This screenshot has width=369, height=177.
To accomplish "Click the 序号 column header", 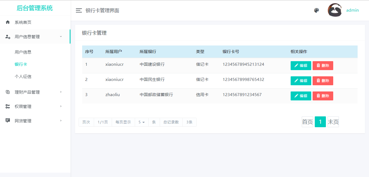I will pos(89,52).
